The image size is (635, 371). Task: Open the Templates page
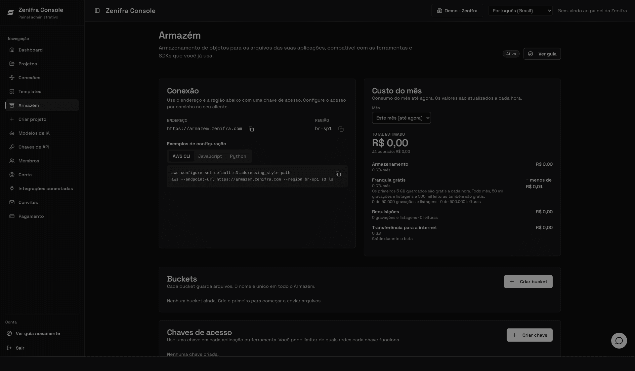click(42, 91)
